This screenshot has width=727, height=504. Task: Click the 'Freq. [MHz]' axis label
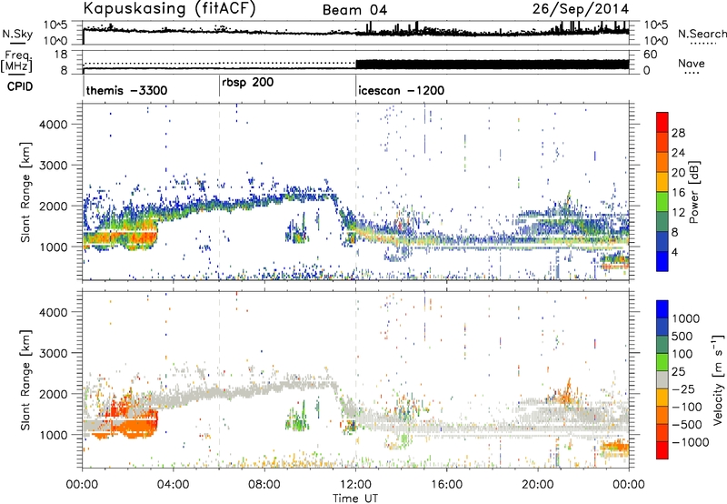(x=16, y=62)
